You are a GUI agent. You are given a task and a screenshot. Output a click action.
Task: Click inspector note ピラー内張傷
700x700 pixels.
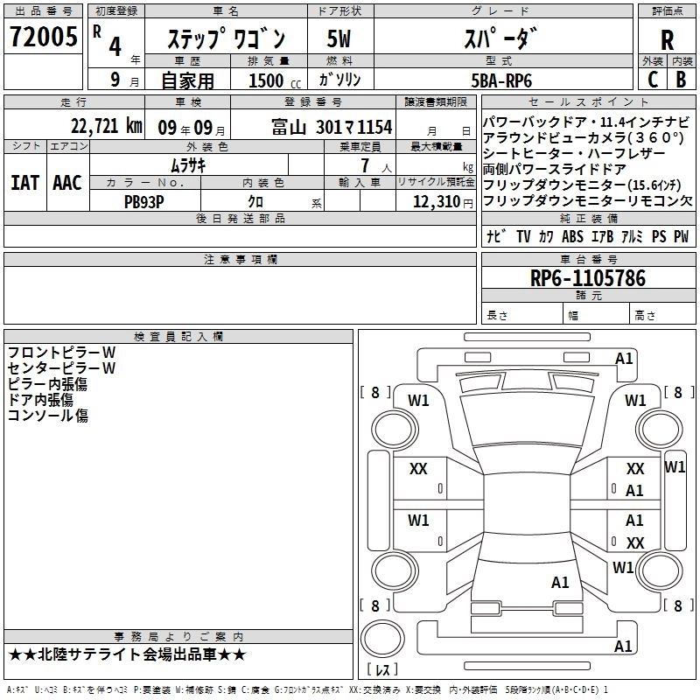pyautogui.click(x=47, y=384)
